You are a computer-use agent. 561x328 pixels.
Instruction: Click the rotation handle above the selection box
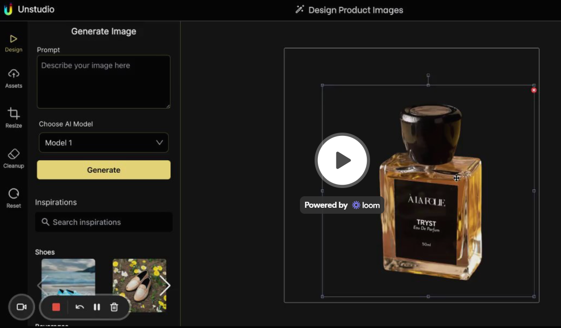(428, 75)
